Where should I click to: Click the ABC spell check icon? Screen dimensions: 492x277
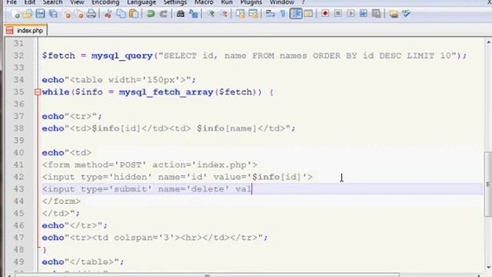click(x=407, y=14)
